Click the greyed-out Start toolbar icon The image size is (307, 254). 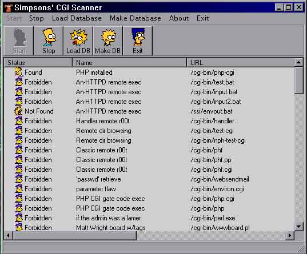click(19, 41)
